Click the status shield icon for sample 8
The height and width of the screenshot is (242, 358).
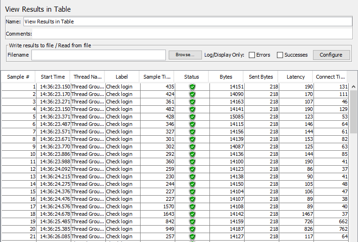click(x=192, y=139)
